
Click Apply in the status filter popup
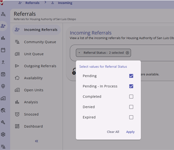click(x=130, y=132)
